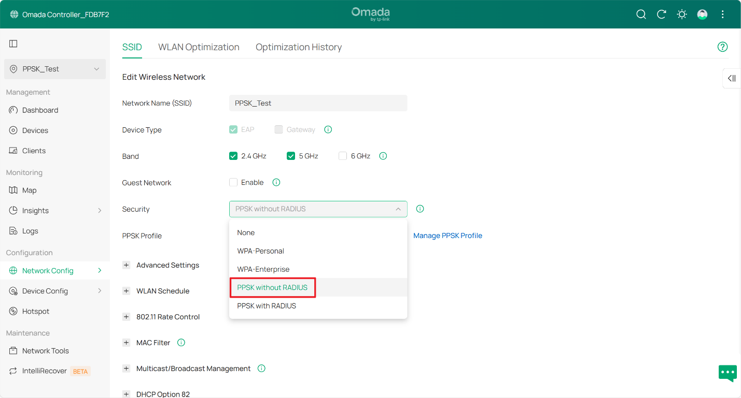The height and width of the screenshot is (398, 741).
Task: Open the three-dot more options menu
Action: tap(722, 14)
